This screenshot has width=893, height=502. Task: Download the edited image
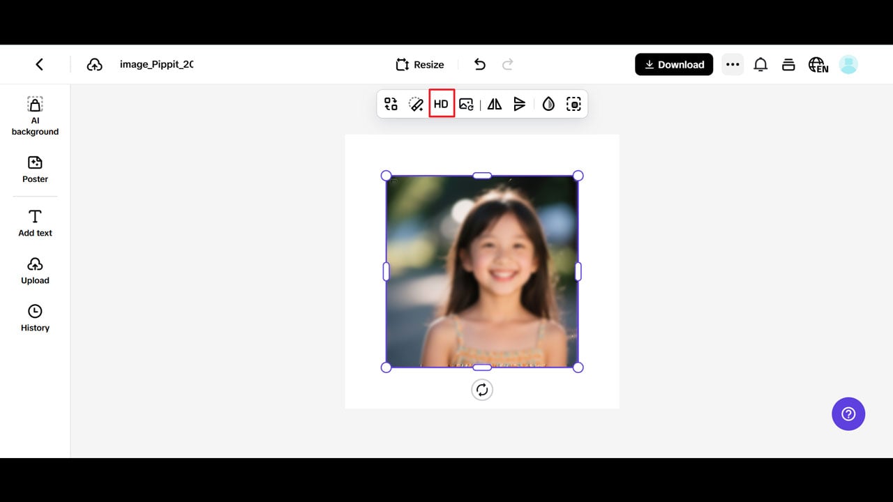pyautogui.click(x=674, y=64)
